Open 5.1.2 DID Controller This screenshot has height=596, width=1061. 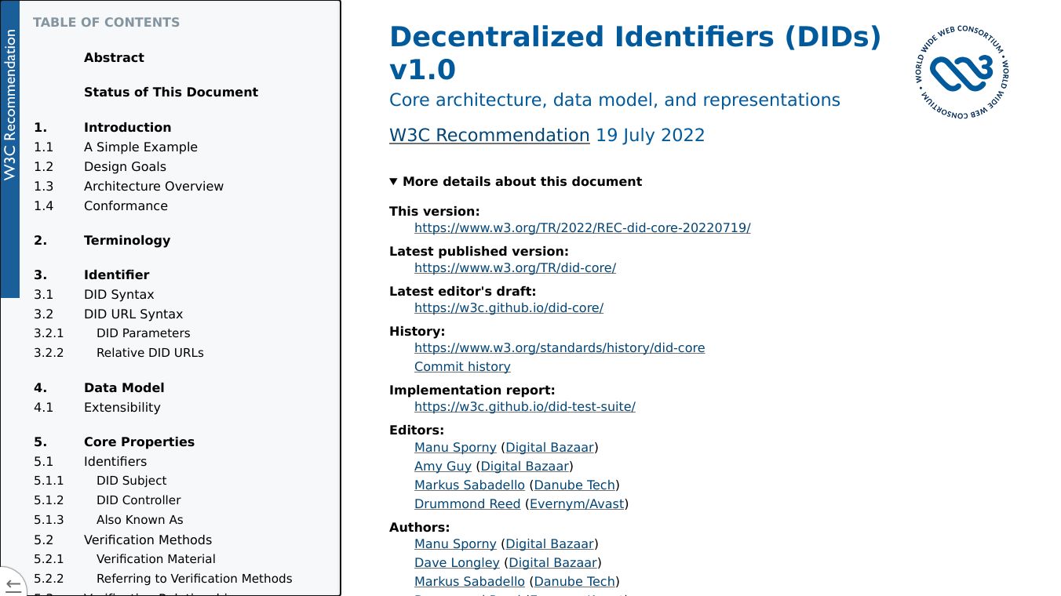pyautogui.click(x=108, y=500)
